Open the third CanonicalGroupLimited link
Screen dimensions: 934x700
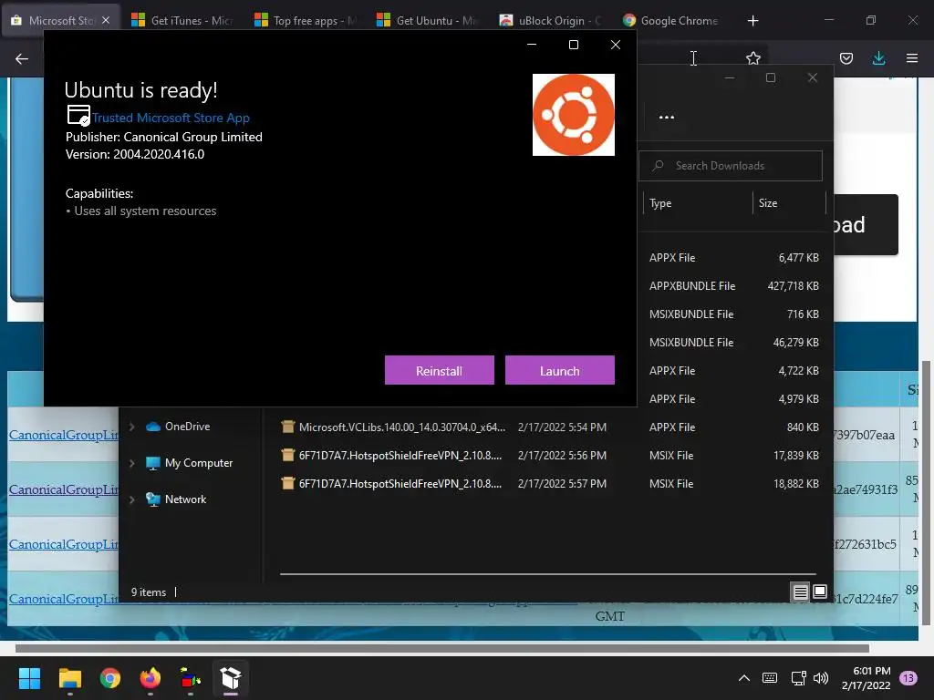(x=64, y=545)
